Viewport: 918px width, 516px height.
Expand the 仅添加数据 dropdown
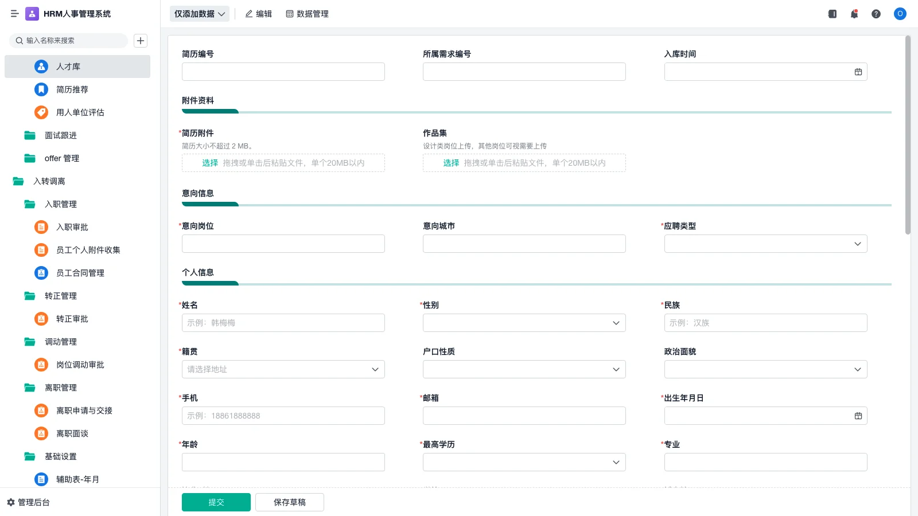coord(199,14)
